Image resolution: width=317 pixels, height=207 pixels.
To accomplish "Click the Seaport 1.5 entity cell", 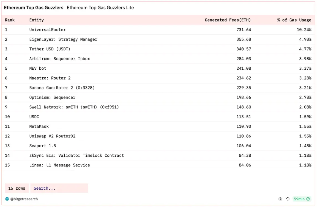I will tap(43, 146).
